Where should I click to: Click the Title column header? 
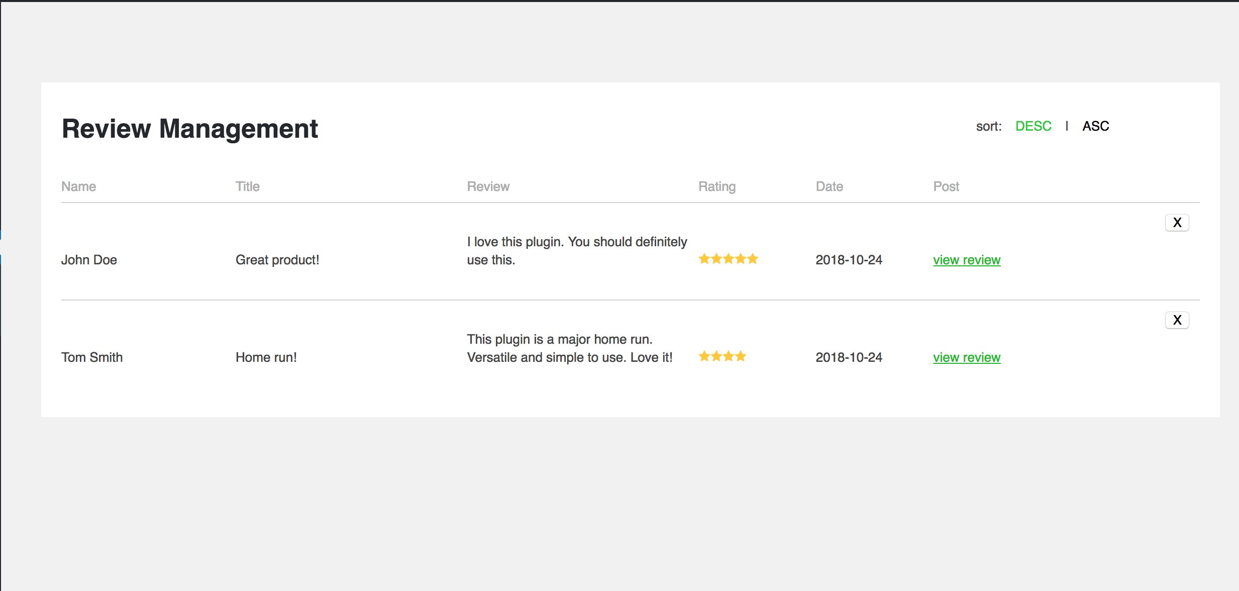pyautogui.click(x=248, y=186)
